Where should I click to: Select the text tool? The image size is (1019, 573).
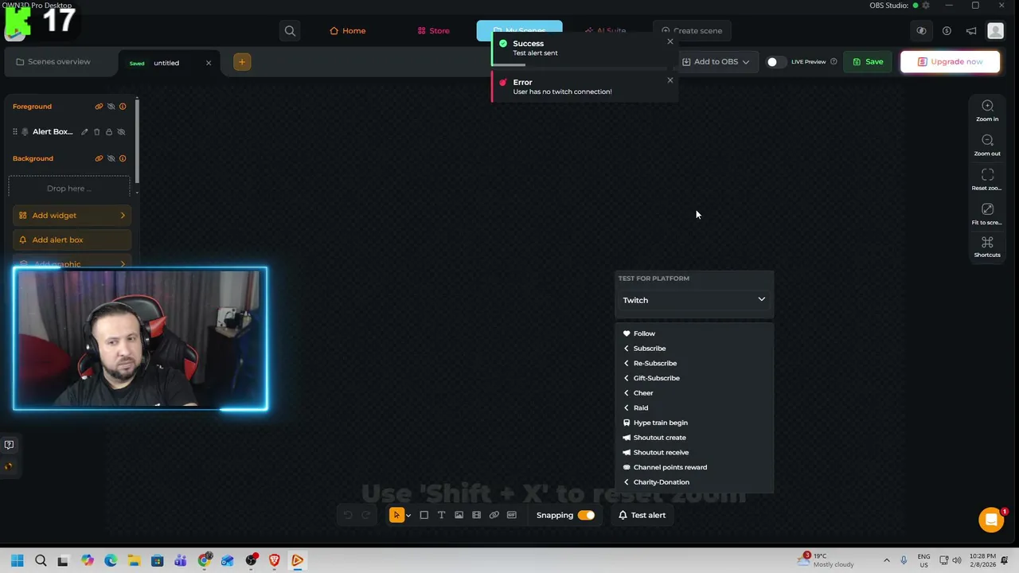442,515
